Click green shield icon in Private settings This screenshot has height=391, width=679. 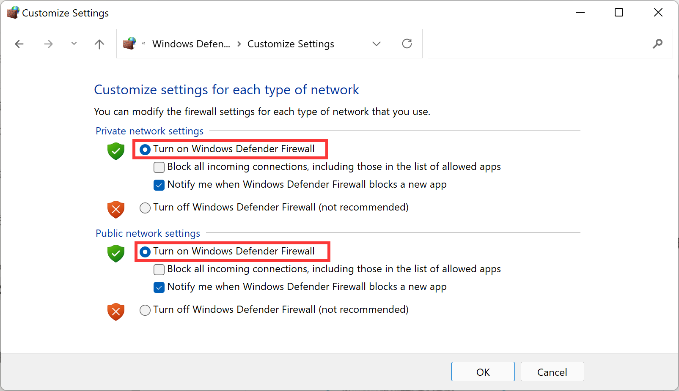tap(116, 151)
